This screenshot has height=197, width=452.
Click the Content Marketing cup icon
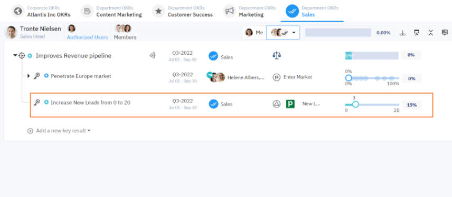(x=87, y=11)
